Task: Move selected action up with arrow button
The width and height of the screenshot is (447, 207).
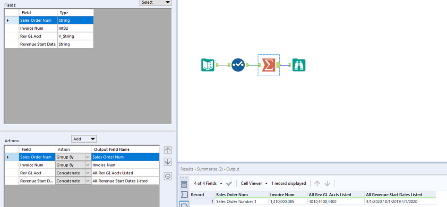Action: [168, 150]
